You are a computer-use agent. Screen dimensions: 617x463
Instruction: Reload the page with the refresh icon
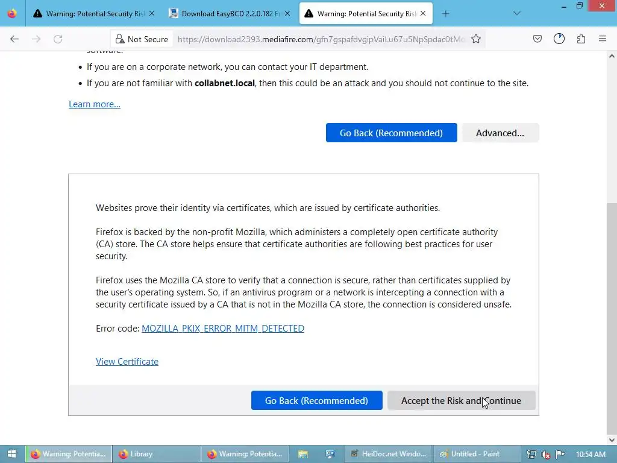pyautogui.click(x=58, y=39)
